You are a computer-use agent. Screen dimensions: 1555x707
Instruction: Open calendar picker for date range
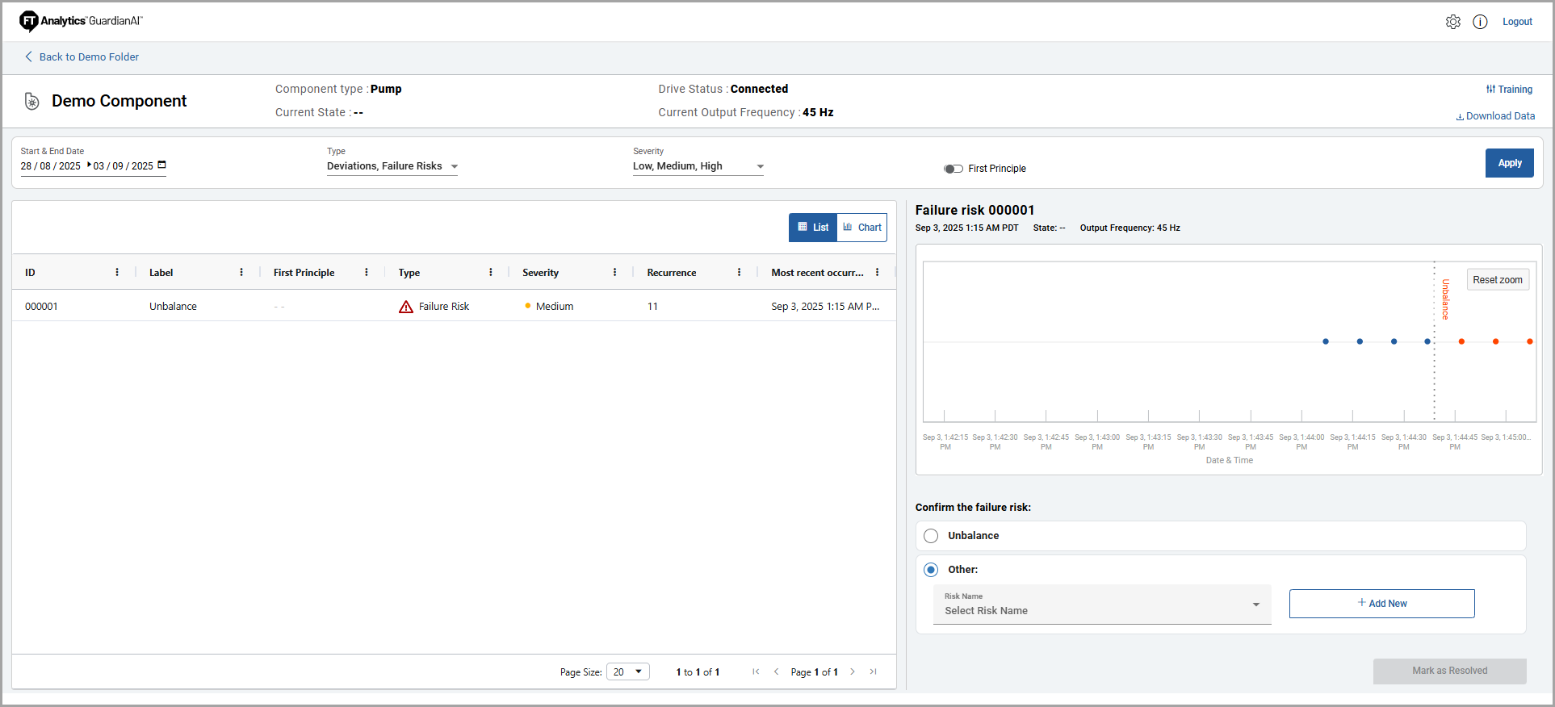tap(161, 165)
